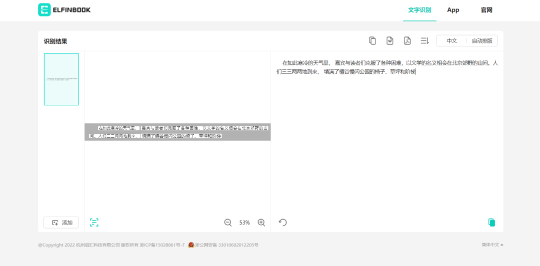Zoom in the image preview

click(x=261, y=223)
